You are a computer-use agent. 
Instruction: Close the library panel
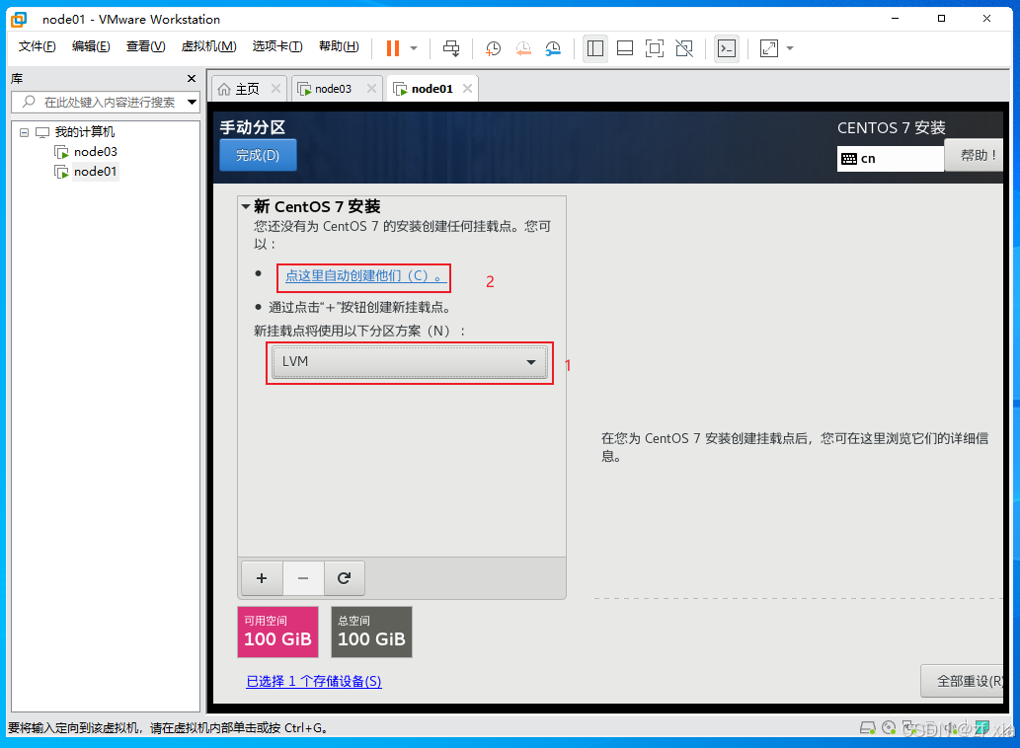tap(192, 79)
